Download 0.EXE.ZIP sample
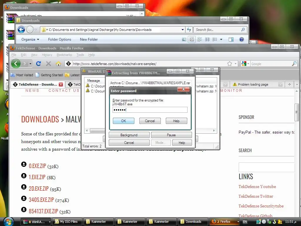The height and width of the screenshot is (226, 301). click(37, 166)
